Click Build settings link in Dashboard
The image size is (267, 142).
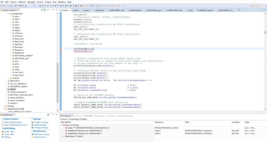coord(40,125)
